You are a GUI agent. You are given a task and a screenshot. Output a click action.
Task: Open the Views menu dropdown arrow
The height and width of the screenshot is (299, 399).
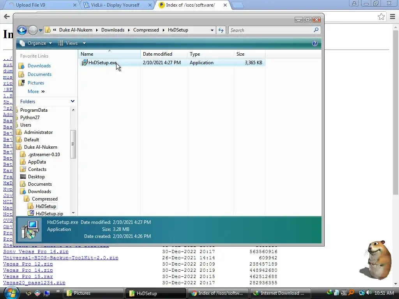click(x=84, y=43)
